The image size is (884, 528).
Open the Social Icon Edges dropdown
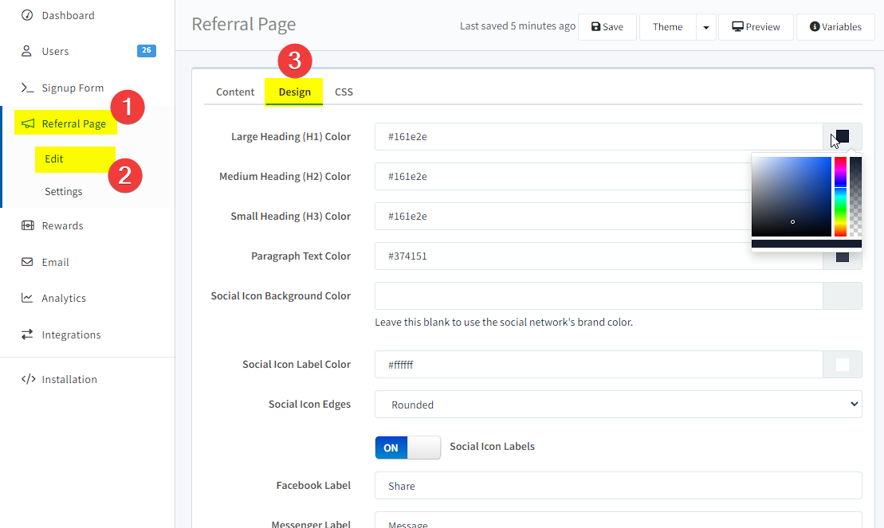[618, 404]
